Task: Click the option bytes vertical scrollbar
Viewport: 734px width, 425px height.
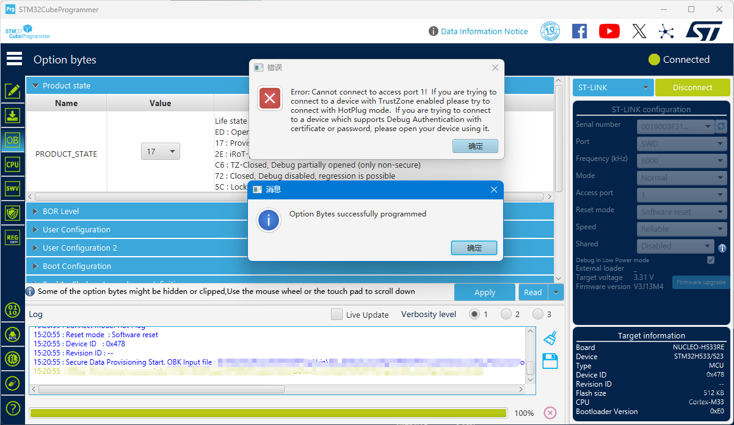Action: (x=559, y=138)
